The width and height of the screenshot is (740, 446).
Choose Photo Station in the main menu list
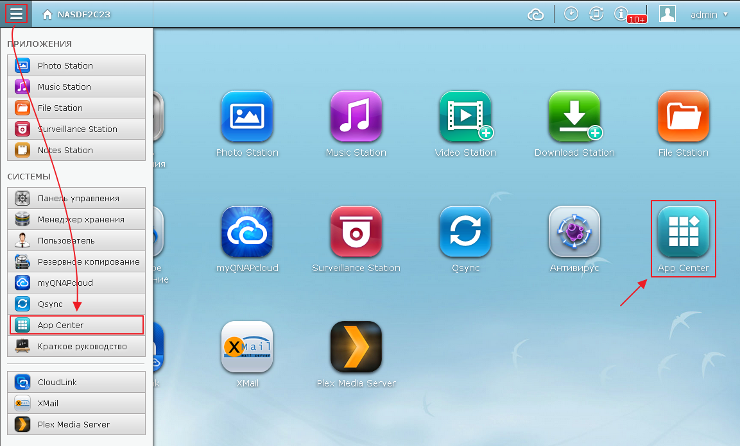tap(76, 65)
